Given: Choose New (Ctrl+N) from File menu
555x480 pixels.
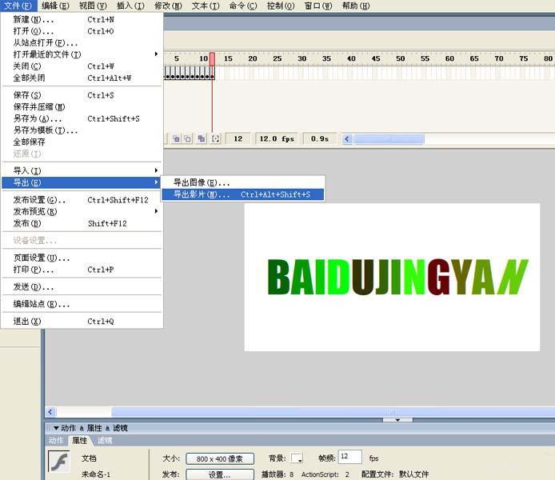Looking at the screenshot, I should coord(82,19).
